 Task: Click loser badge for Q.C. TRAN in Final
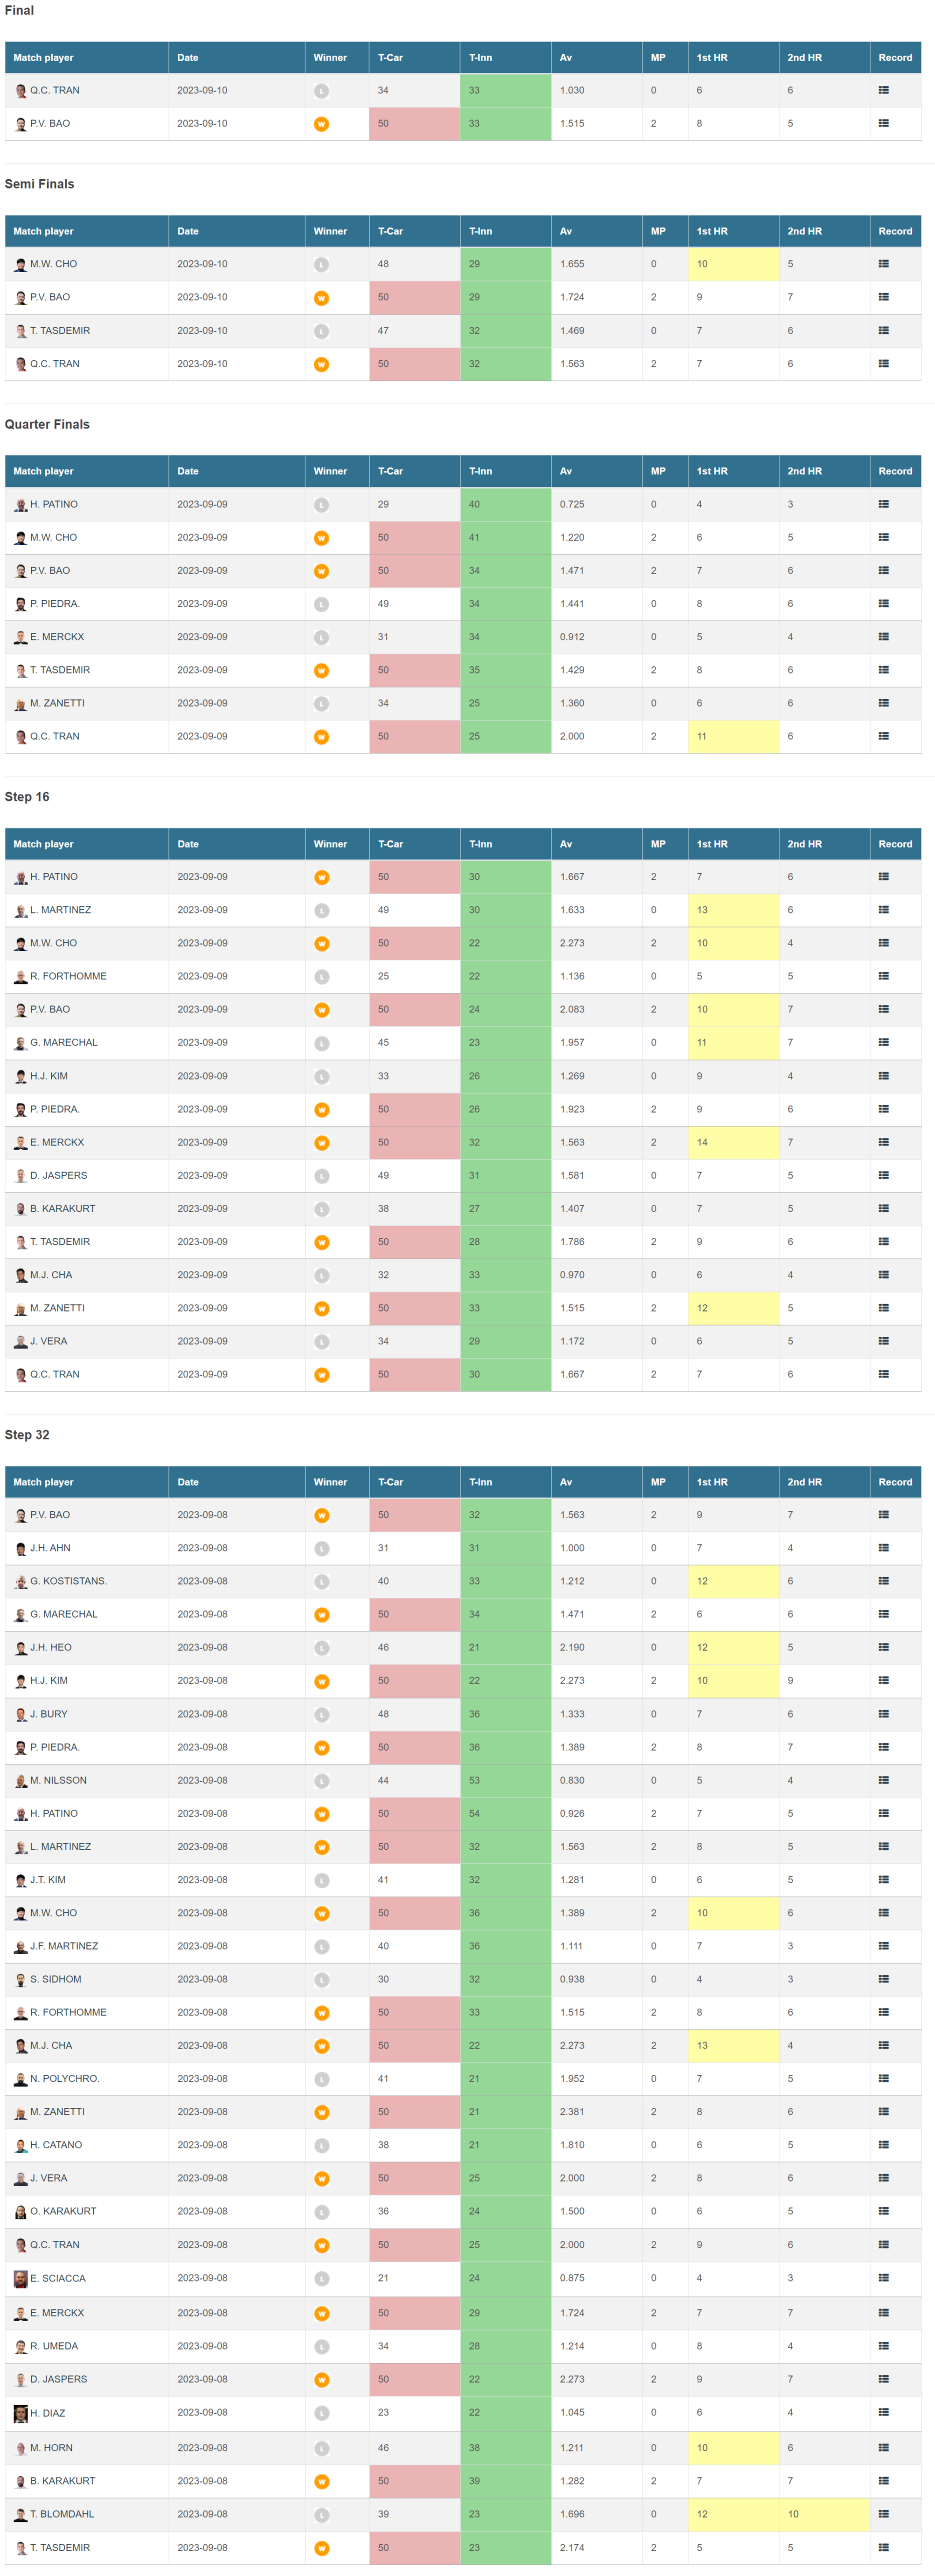coord(321,91)
